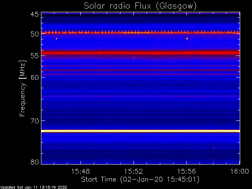Click the 'Start Time (02-Jan-20 15:45:01)' label
This screenshot has height=189, width=252.
point(140,179)
